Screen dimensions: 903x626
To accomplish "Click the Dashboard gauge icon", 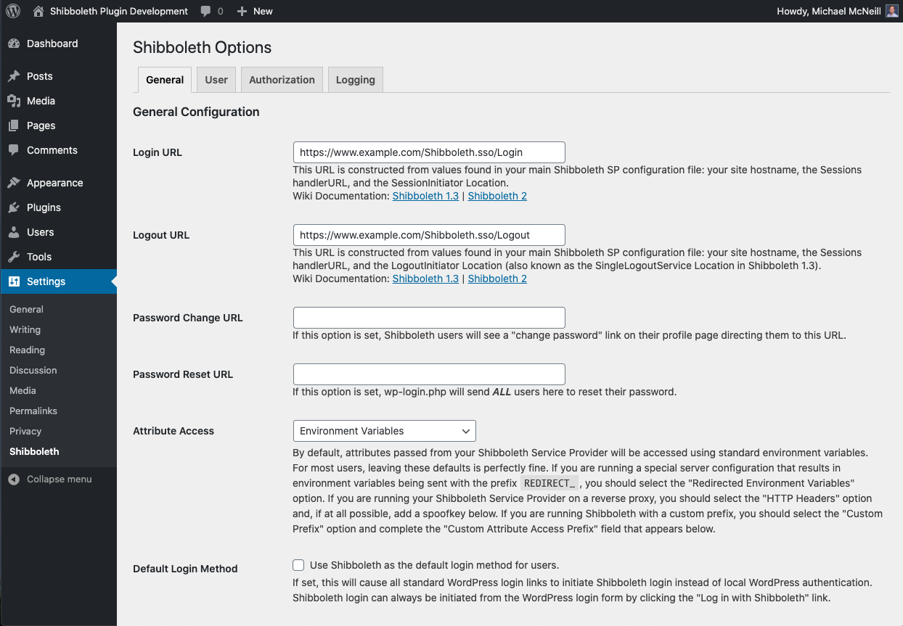I will click(14, 44).
